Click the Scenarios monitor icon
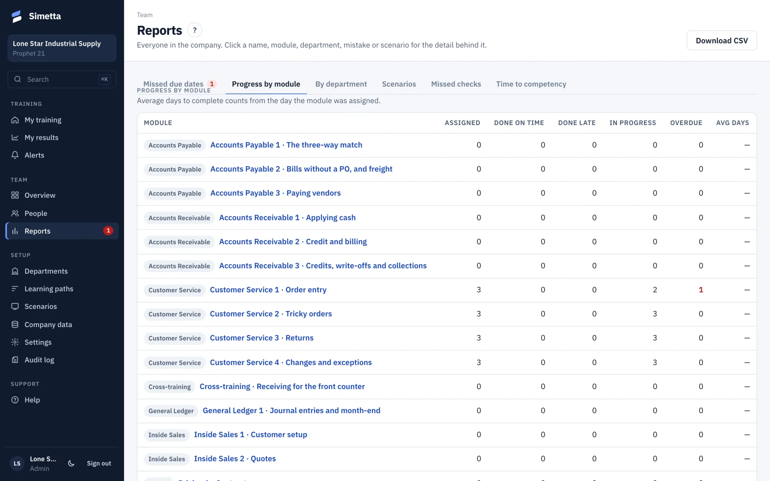This screenshot has height=481, width=770. [x=15, y=306]
